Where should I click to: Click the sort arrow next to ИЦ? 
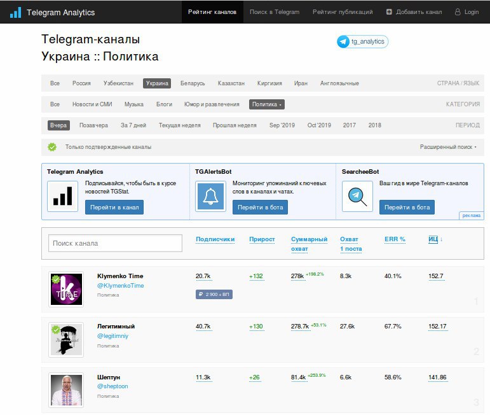click(441, 239)
